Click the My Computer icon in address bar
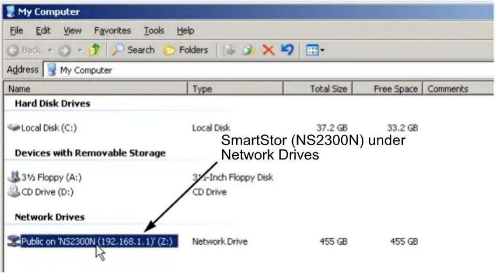The height and width of the screenshot is (273, 496). [x=52, y=70]
